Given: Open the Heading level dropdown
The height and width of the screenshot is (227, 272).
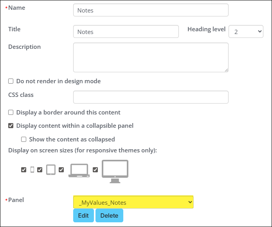Looking at the screenshot, I should [x=246, y=32].
